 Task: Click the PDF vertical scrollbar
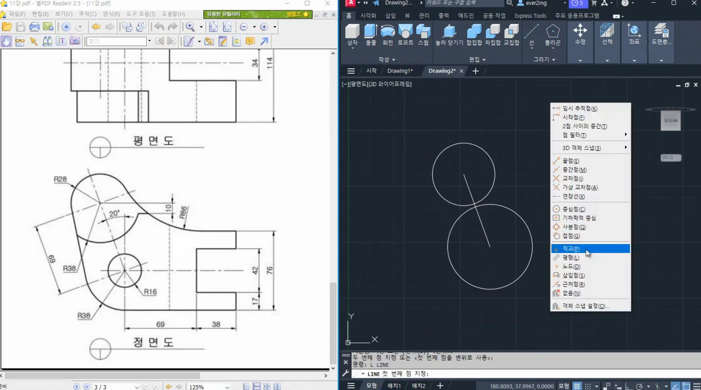coord(333,322)
